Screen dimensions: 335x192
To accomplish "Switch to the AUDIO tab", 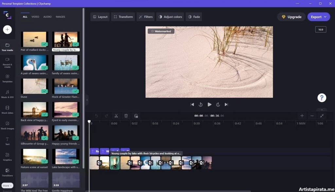I will 48,17.
